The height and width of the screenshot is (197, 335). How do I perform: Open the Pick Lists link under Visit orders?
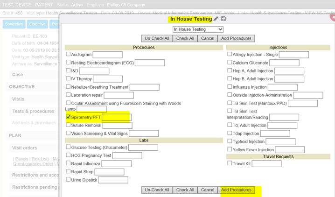click(x=40, y=159)
